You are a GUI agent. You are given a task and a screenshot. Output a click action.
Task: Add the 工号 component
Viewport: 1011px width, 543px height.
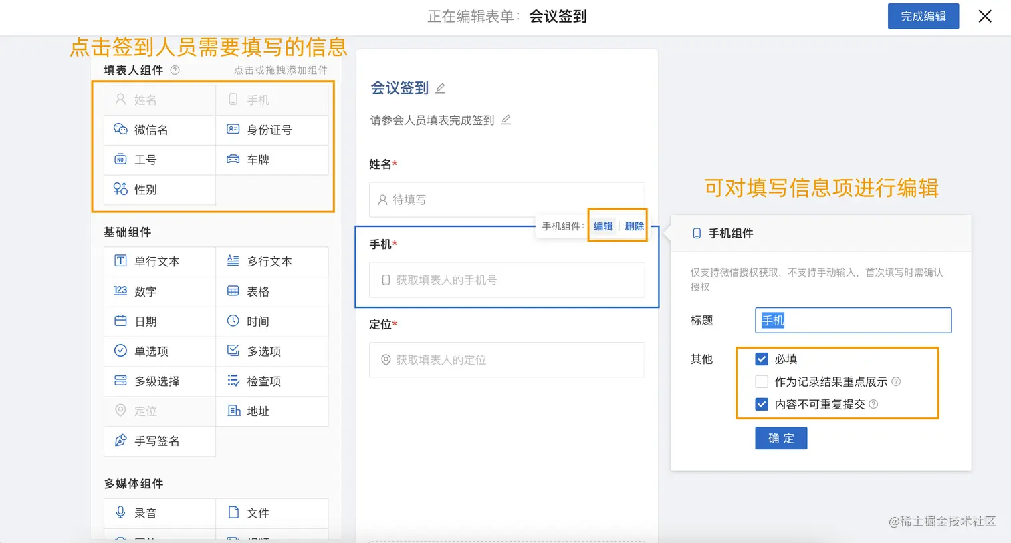click(x=160, y=160)
